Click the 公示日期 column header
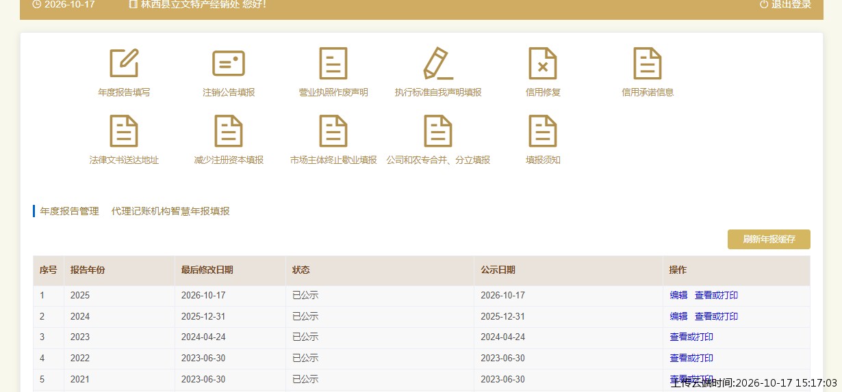 [x=568, y=270]
